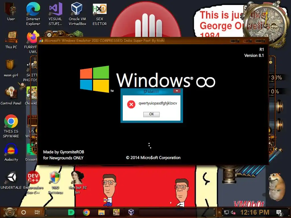Open Chrome from the taskbar
The image size is (291, 218).
coord(86,212)
